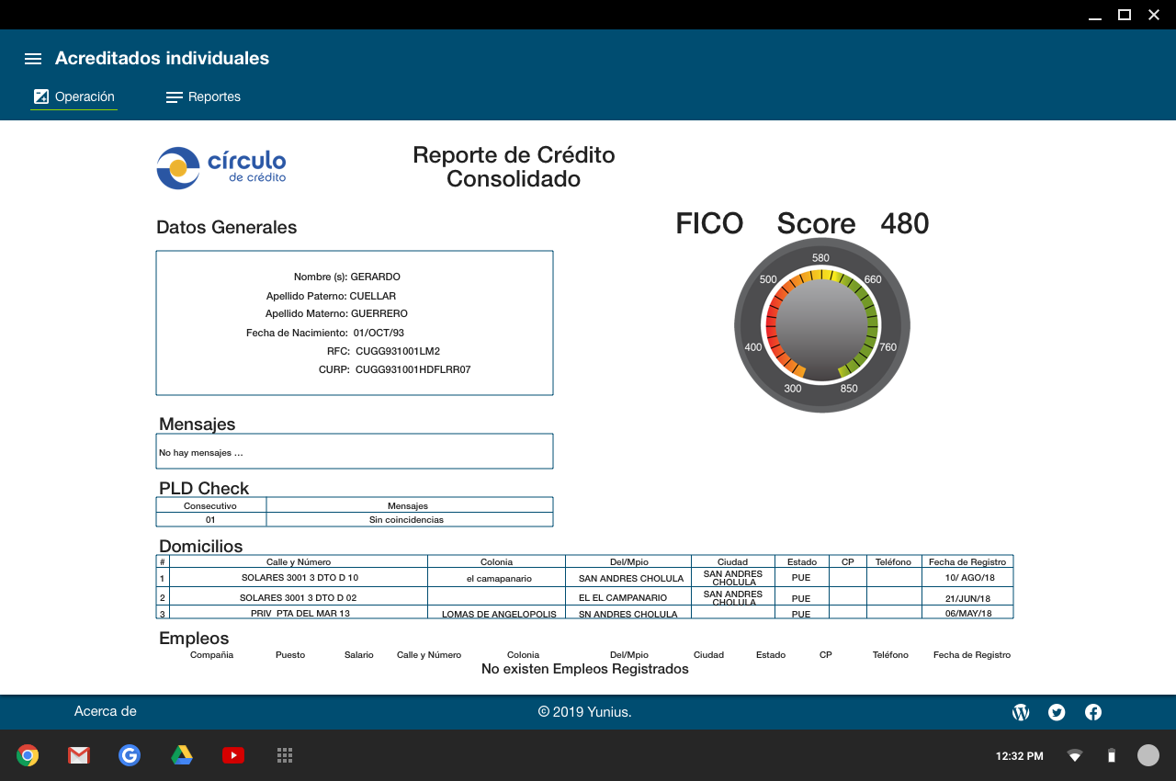The height and width of the screenshot is (781, 1176).
Task: Launch Gmail from the shelf
Action: [x=79, y=755]
